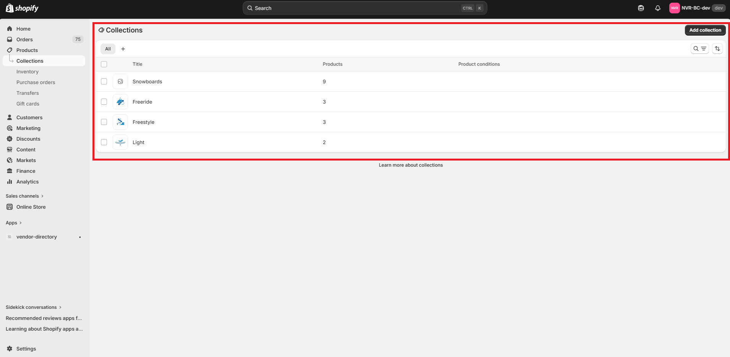Click the Online Store icon
Image resolution: width=730 pixels, height=357 pixels.
(x=10, y=207)
